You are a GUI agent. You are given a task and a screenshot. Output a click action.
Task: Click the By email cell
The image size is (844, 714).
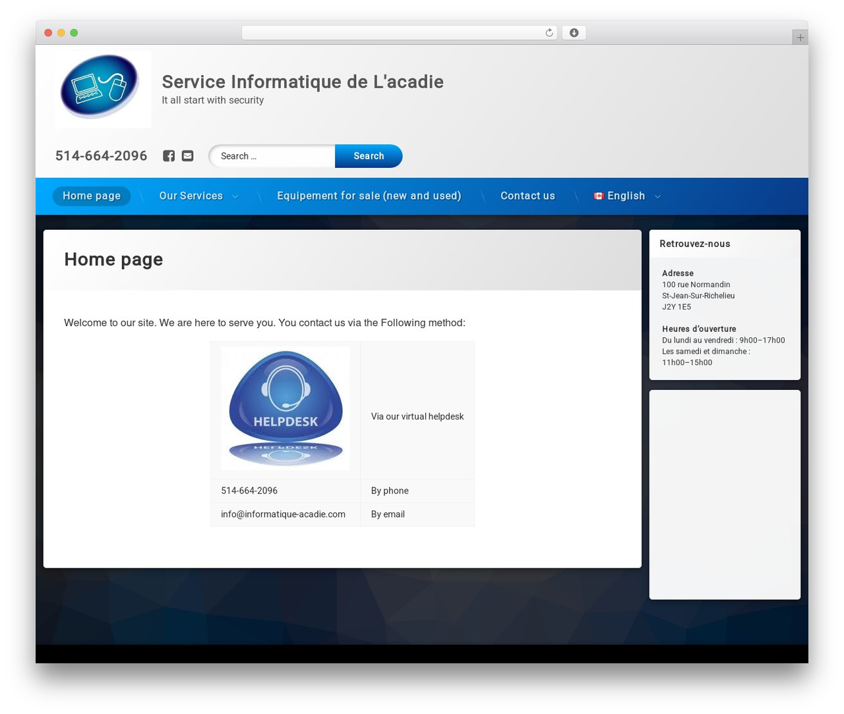point(417,514)
